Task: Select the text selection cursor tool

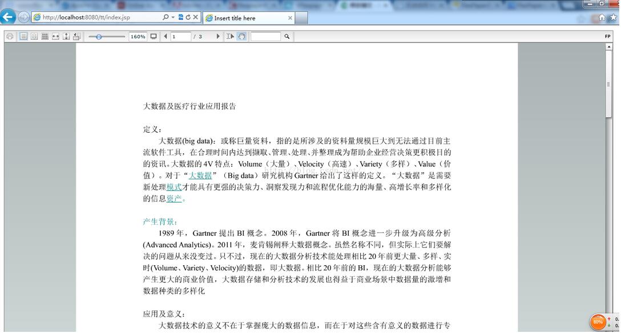Action: point(230,36)
